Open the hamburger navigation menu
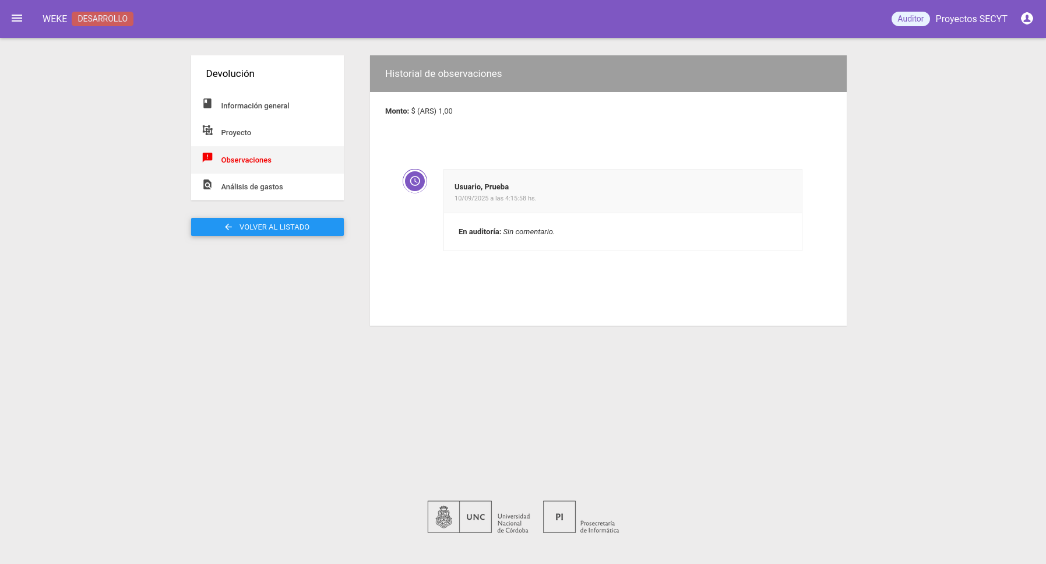The height and width of the screenshot is (564, 1046). pyautogui.click(x=17, y=19)
